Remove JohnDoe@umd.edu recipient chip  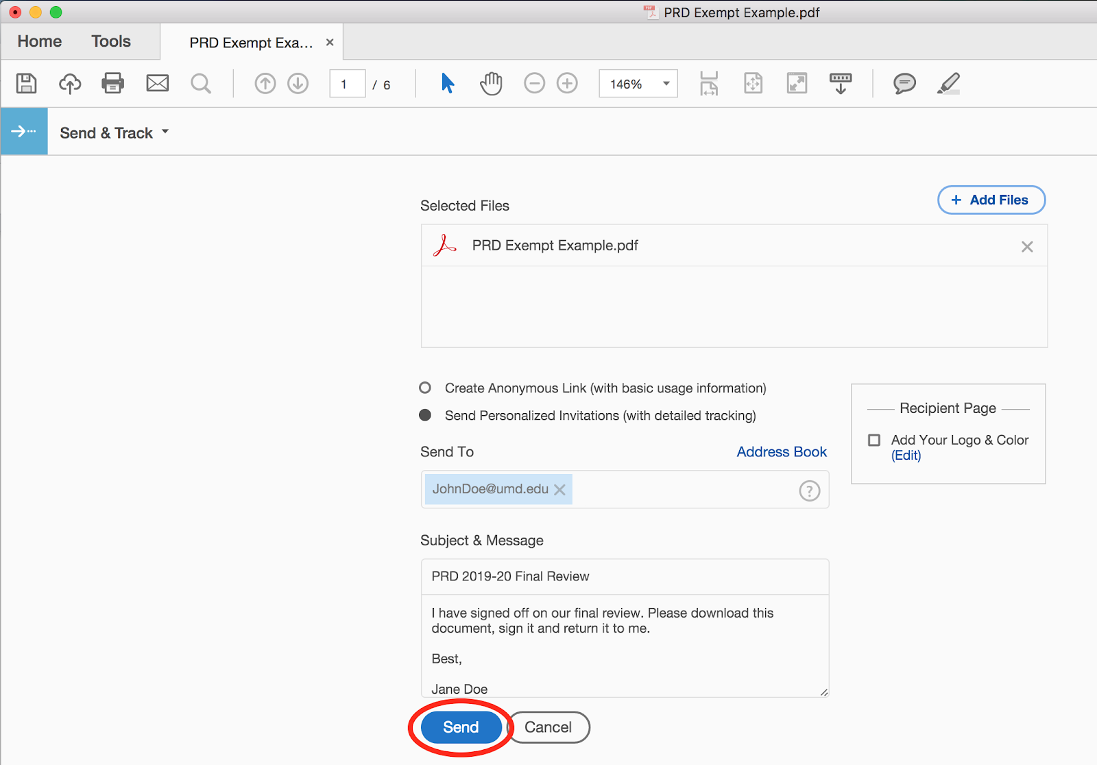[x=559, y=490]
